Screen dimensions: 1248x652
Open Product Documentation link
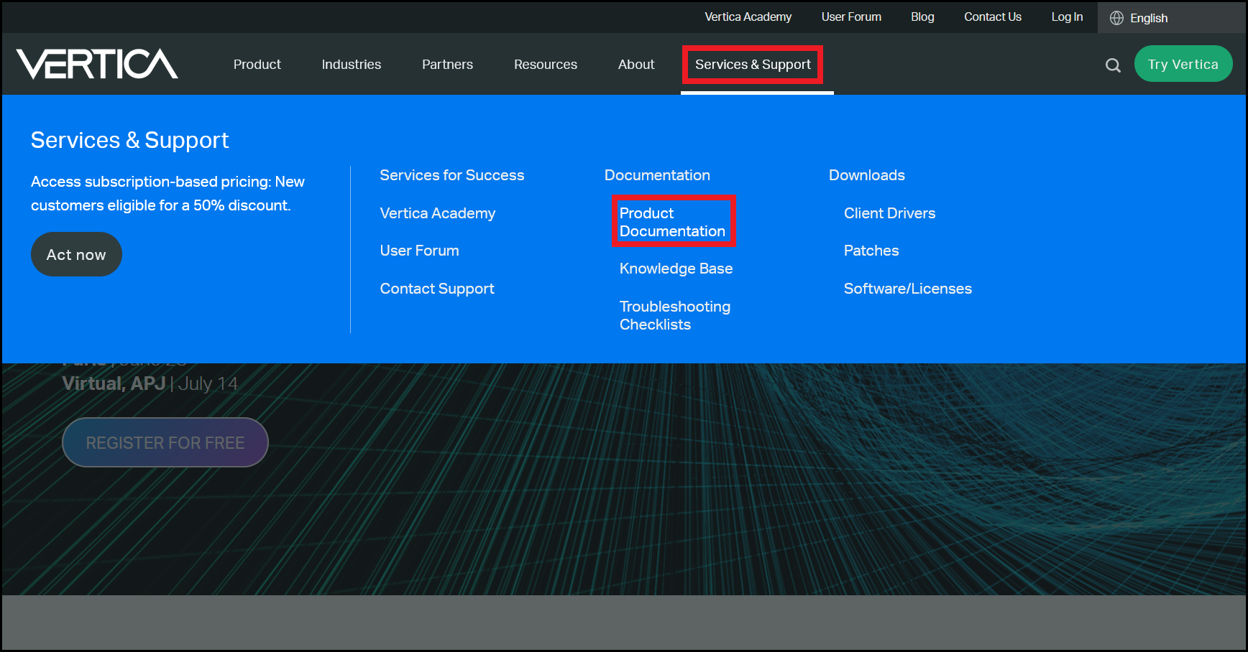click(672, 222)
